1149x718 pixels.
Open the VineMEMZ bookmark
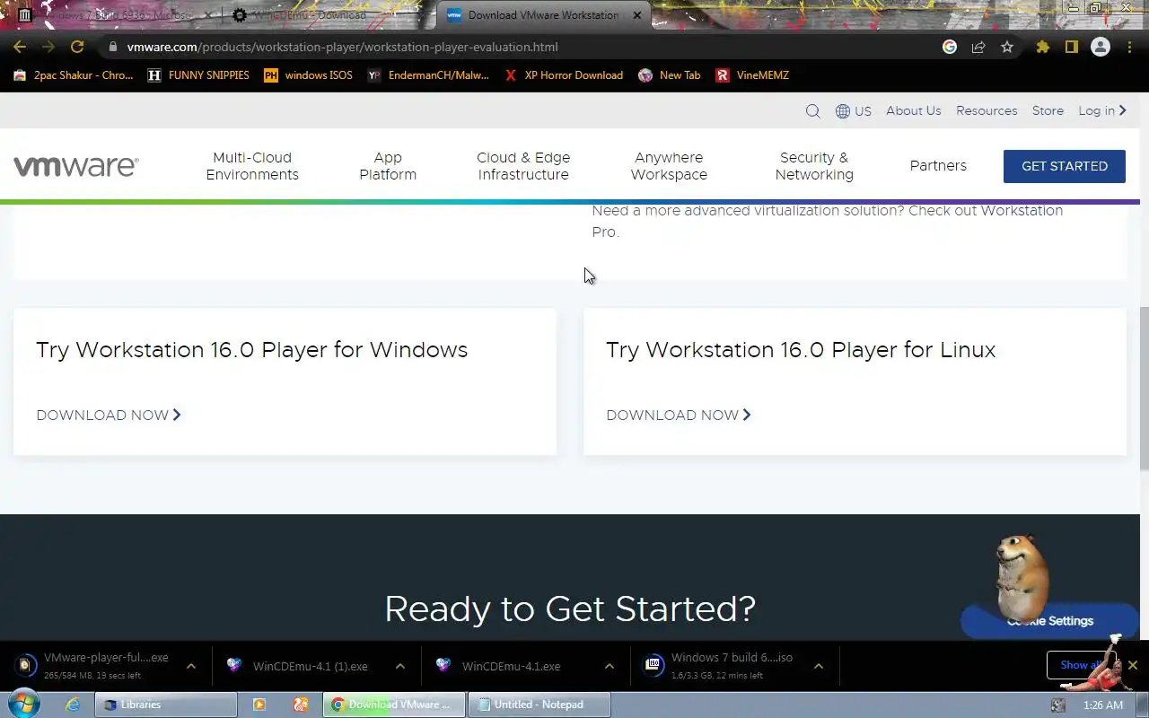[x=752, y=75]
